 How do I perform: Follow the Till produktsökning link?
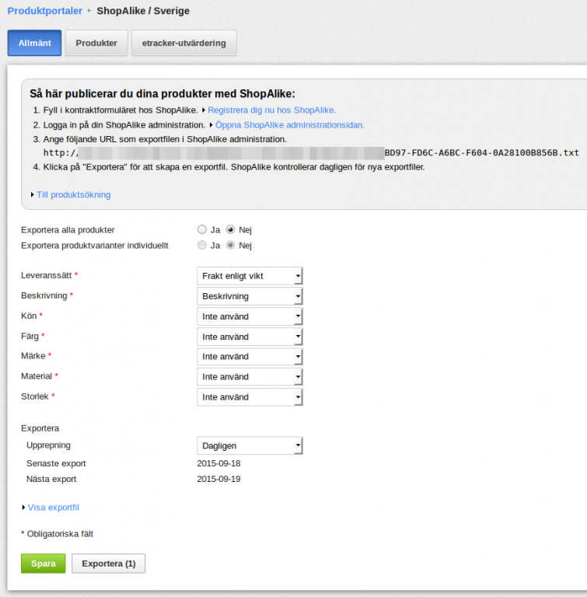(74, 194)
